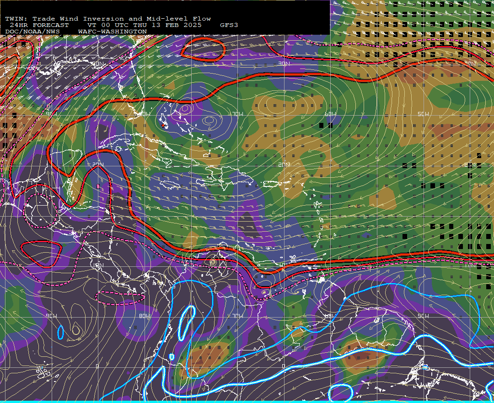Click the lower "80W" label in the Pacific
The width and height of the screenshot is (494, 403).
(145, 316)
